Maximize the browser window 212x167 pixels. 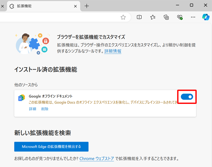(x=192, y=5)
